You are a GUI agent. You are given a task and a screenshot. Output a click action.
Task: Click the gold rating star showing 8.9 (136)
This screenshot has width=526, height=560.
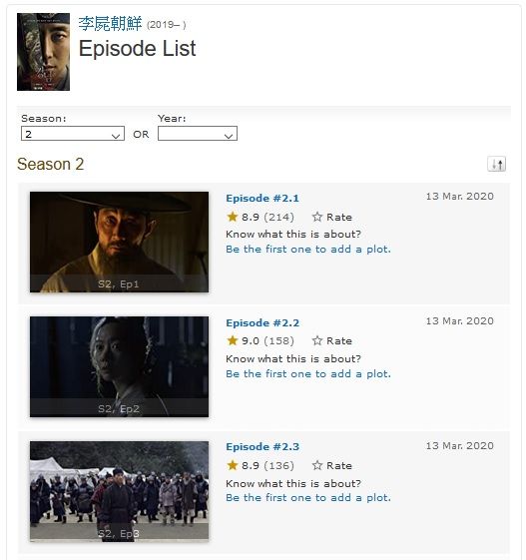(x=233, y=465)
